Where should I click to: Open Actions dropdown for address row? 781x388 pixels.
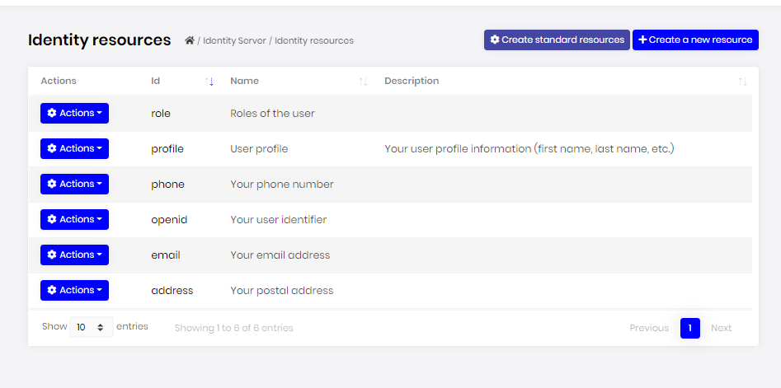pos(74,290)
